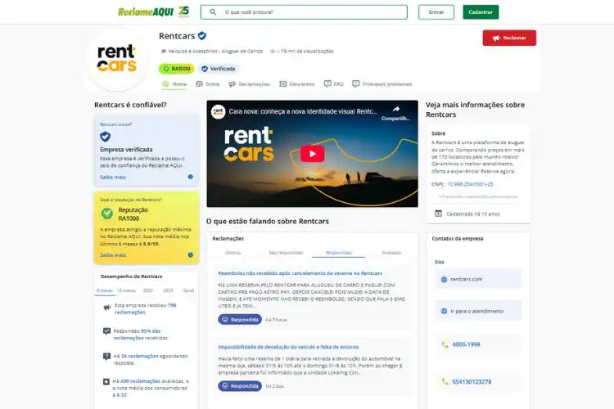Click 'Veículos e Acessórios - Aluguel de Carros' category
Image resolution: width=614 pixels, height=409 pixels.
tap(215, 52)
